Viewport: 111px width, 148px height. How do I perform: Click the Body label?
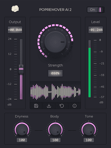click(x=55, y=116)
